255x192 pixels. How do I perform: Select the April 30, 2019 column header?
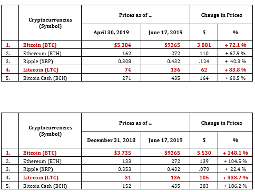pyautogui.click(x=111, y=32)
